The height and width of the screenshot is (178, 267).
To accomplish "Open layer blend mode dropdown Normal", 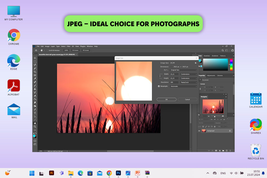I will coord(206,123).
